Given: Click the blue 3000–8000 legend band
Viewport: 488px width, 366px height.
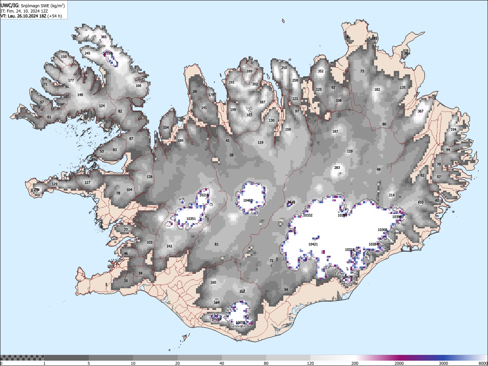Looking at the screenshot, I should click(466, 358).
